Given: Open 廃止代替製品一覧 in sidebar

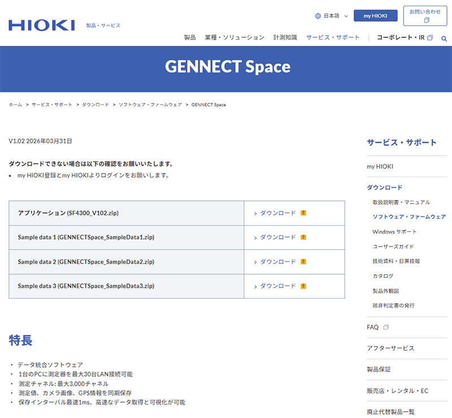Looking at the screenshot, I should [390, 412].
